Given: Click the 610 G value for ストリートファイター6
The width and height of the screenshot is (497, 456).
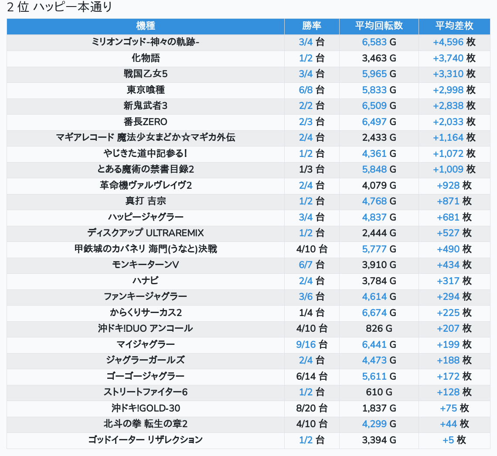Looking at the screenshot, I should [x=379, y=392].
